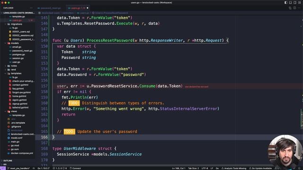This screenshot has height=170, width=303.
Task: Open .gitignore file
Action: [x=16, y=127]
